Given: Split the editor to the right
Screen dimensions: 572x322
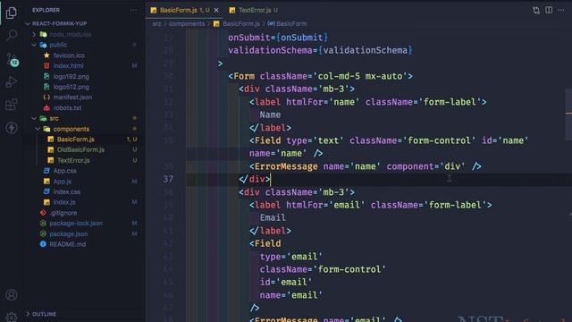Looking at the screenshot, I should click(x=549, y=10).
